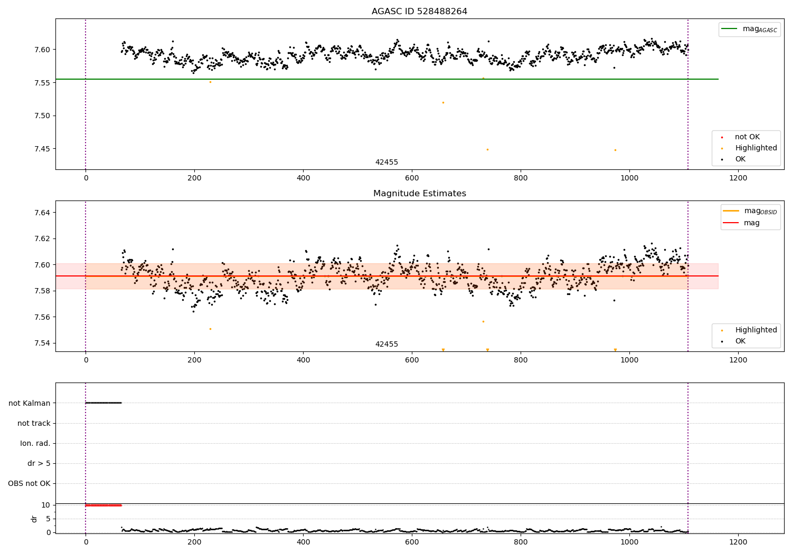Click the dr axis label of bottom plot

[34, 519]
